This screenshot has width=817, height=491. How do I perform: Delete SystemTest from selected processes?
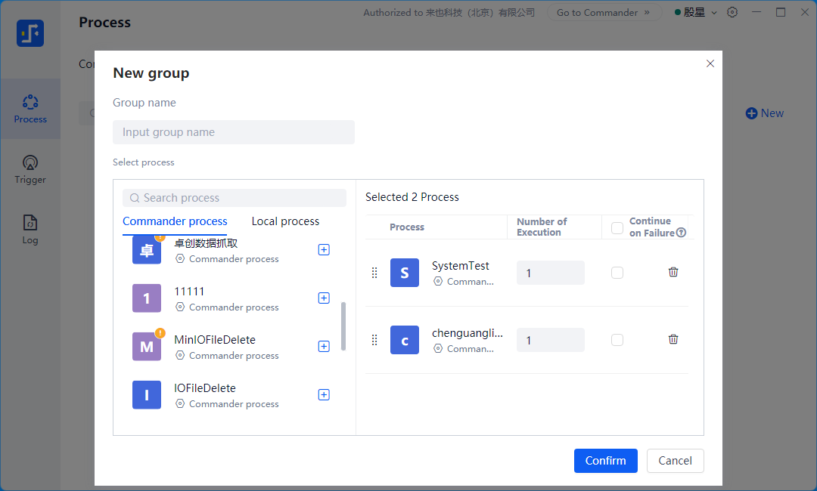coord(673,273)
